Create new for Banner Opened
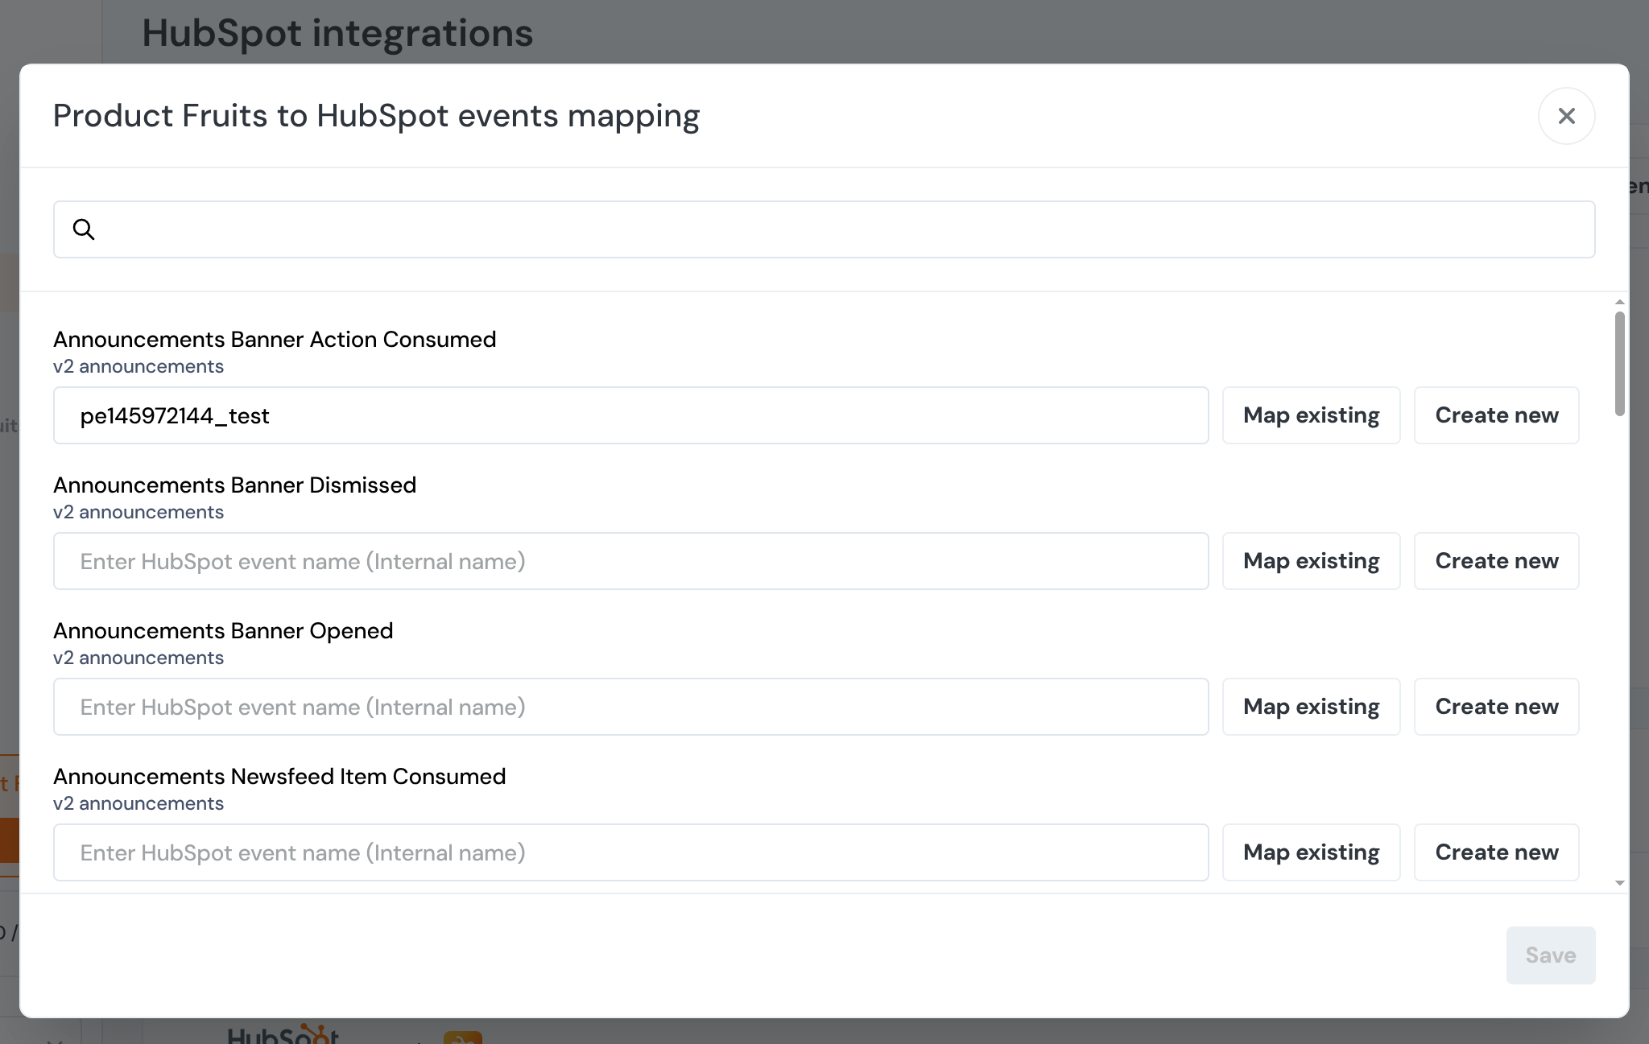The height and width of the screenshot is (1044, 1649). [x=1496, y=707]
